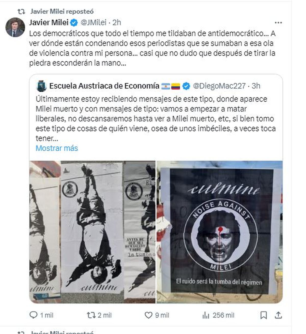Screen dimensions: 306x334
Task: Open the Noise Against Milei poster image
Action: 220,232
